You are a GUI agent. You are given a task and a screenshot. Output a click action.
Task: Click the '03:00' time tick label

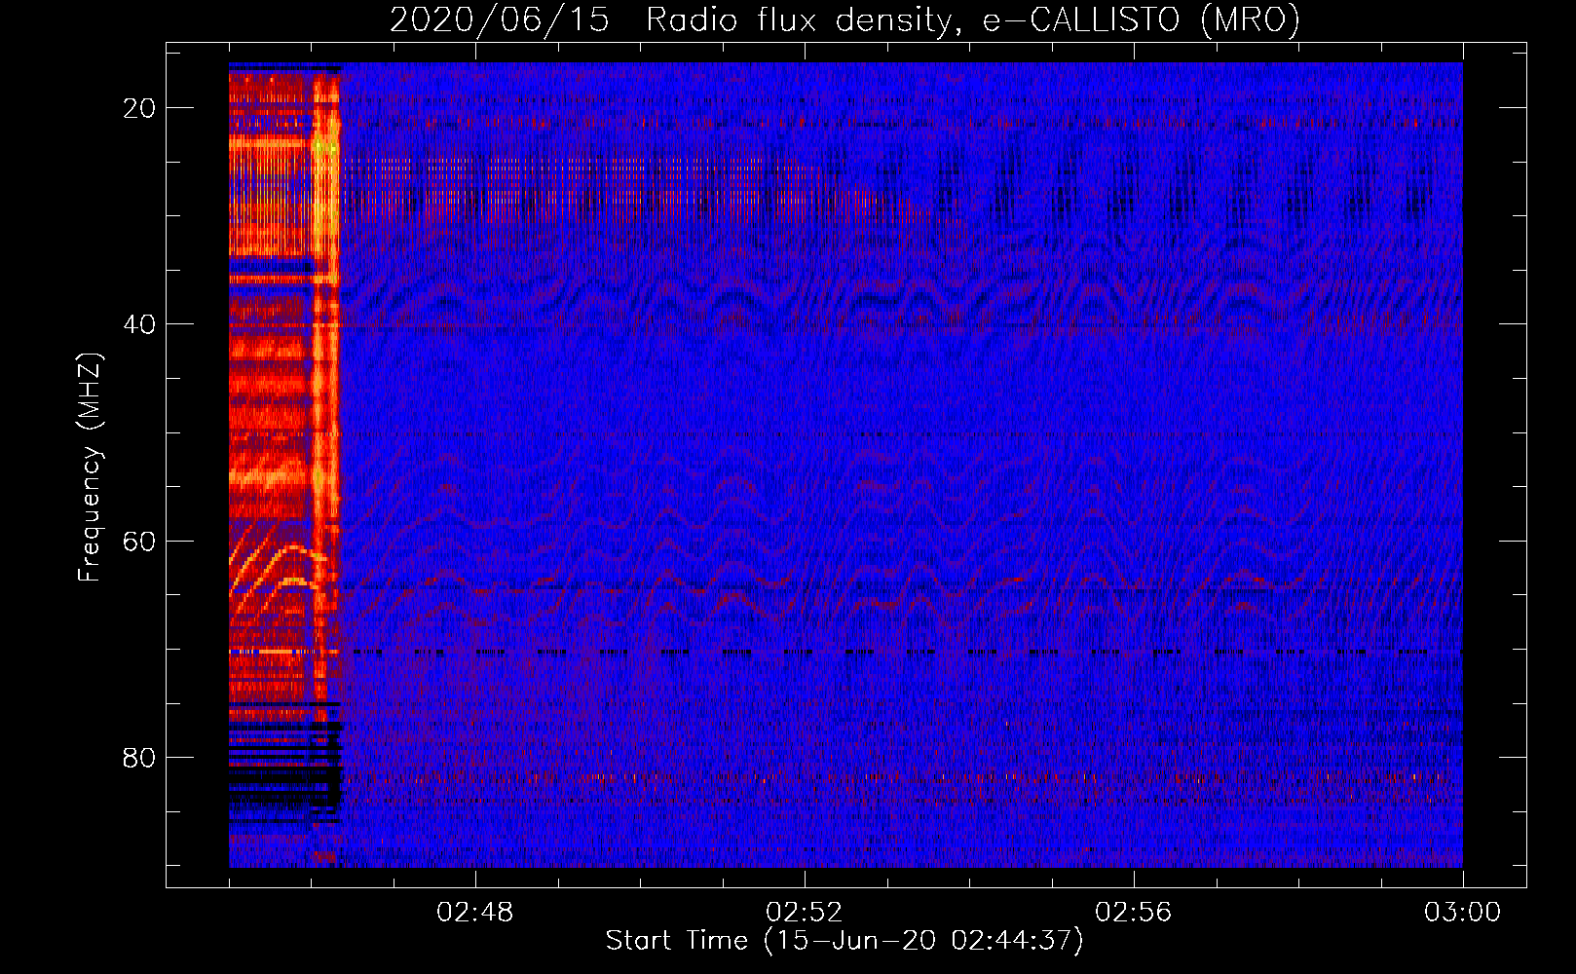[x=1463, y=913]
